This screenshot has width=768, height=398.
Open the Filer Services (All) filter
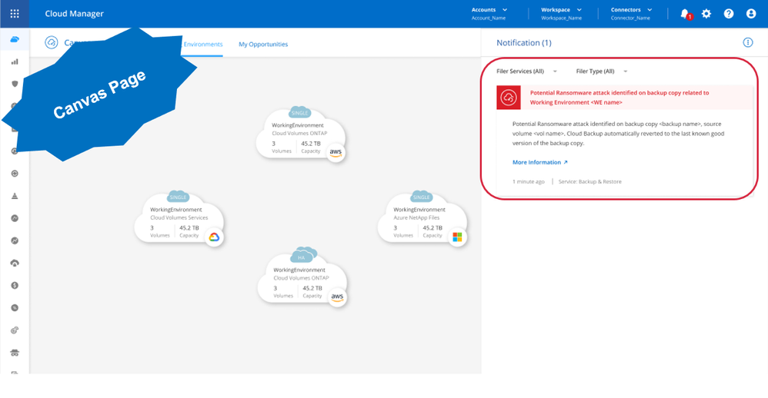point(526,71)
